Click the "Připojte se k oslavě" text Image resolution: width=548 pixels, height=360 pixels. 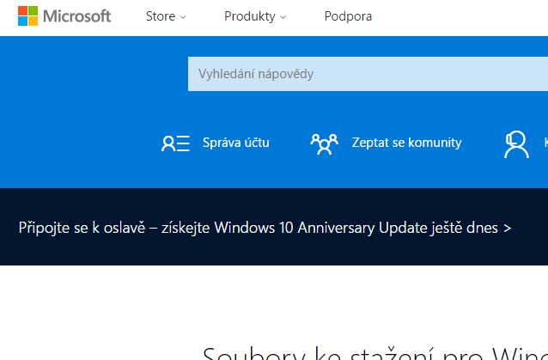[82, 228]
